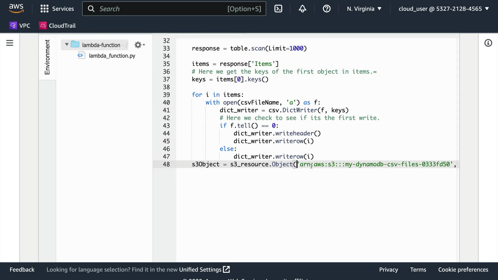Collapse the lambda-function folder
Screen dimensions: 498x280
67,45
